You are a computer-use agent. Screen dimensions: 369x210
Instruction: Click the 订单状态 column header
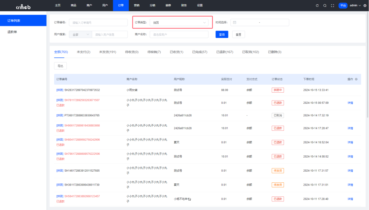[277, 79]
